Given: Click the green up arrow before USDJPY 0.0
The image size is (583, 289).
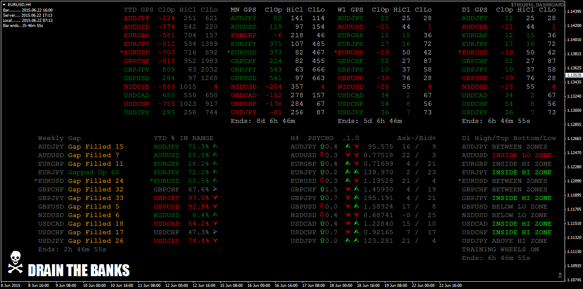Looking at the screenshot, I should [x=322, y=241].
